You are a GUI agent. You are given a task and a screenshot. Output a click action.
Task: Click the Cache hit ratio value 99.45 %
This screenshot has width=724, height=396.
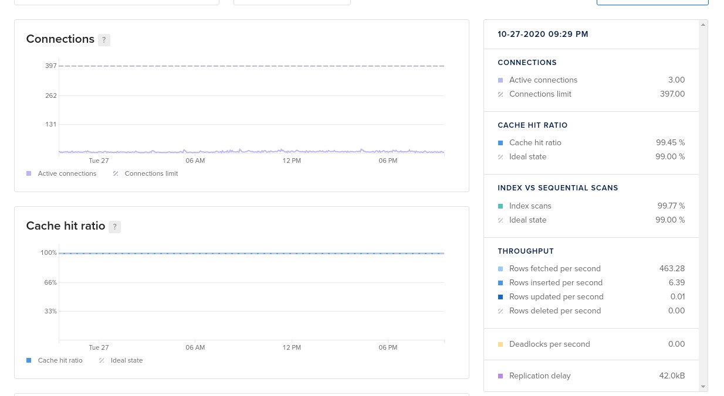pos(671,143)
